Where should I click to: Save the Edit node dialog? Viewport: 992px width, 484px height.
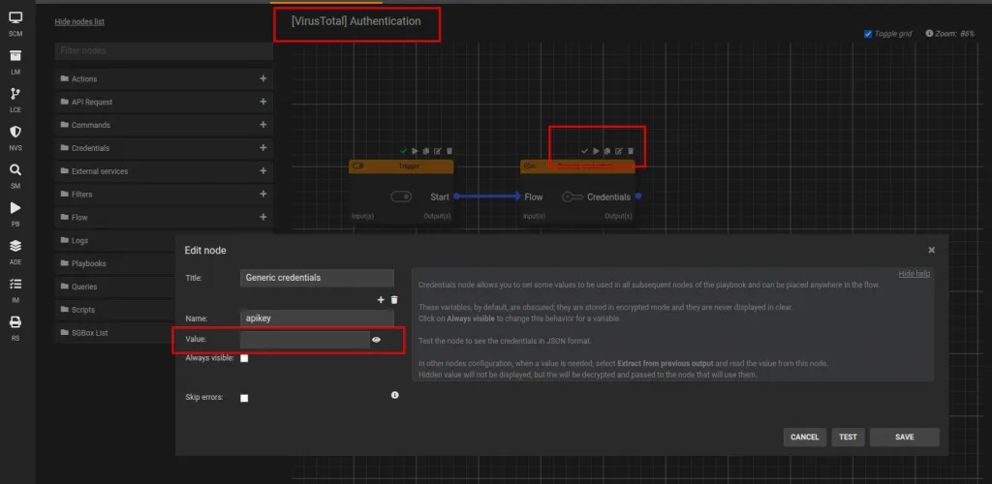pos(904,438)
